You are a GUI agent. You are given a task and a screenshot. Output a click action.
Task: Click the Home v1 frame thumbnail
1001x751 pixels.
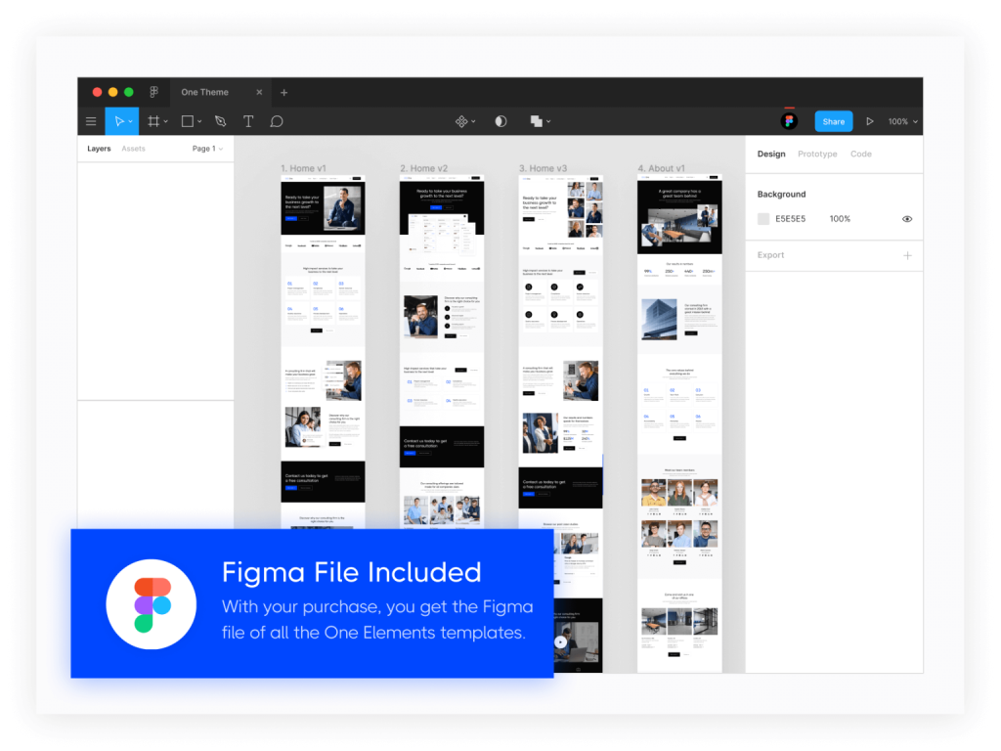click(323, 351)
